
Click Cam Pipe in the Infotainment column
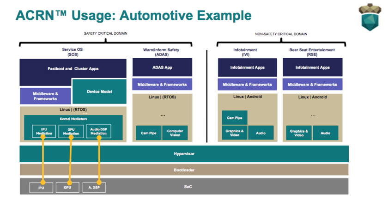234,118
